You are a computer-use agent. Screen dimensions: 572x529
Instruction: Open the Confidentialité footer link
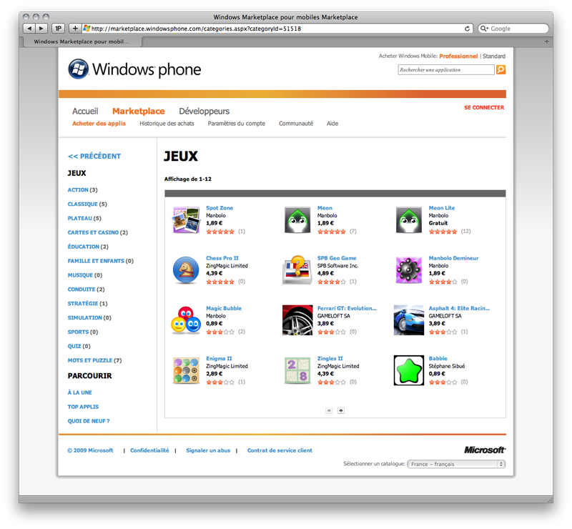(149, 450)
